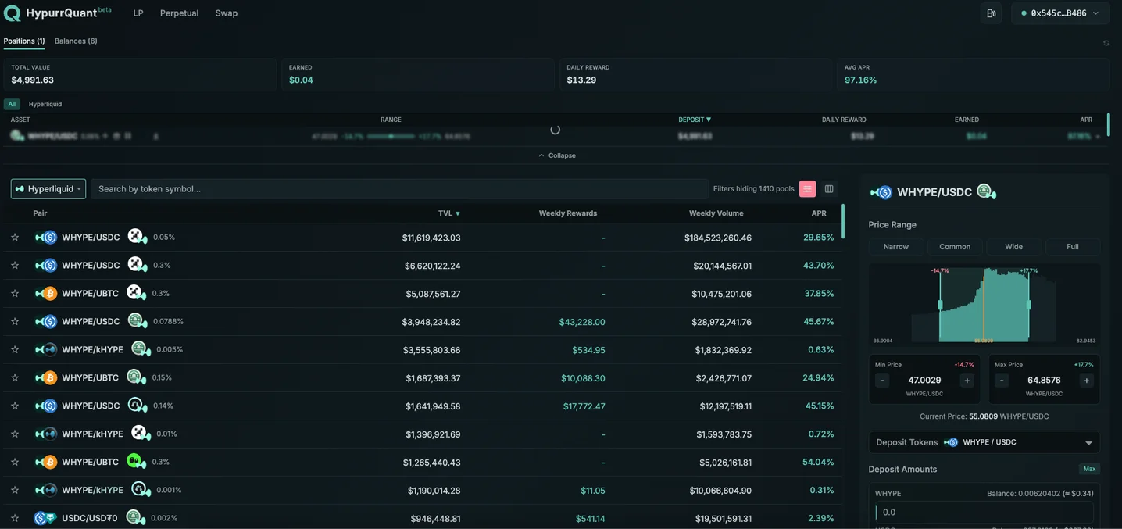Sort positions by DEPOSIT column
Image resolution: width=1122 pixels, height=529 pixels.
coord(695,120)
